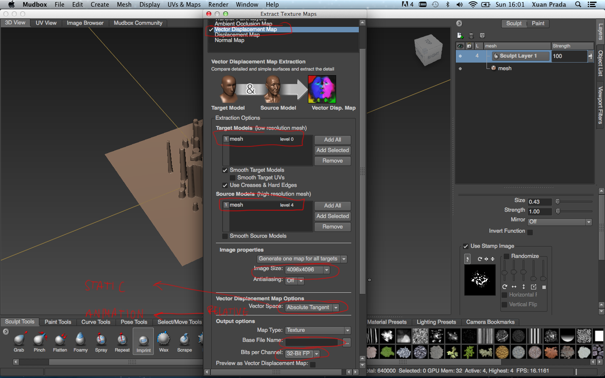605x378 pixels.
Task: Open the Mesh menu
Action: point(124,5)
